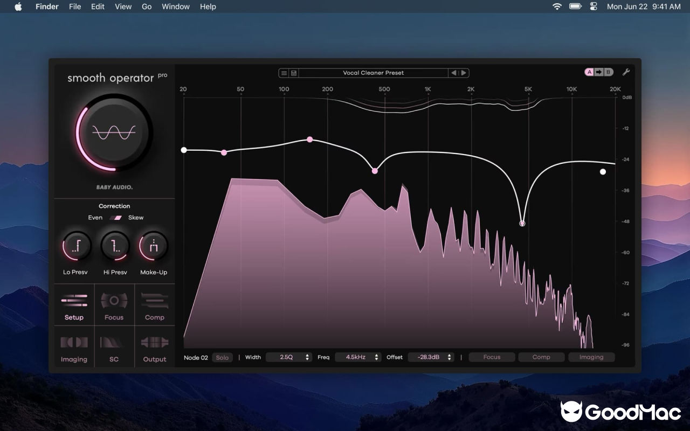Click the Baby Audio logo text
The image size is (690, 431).
(114, 187)
